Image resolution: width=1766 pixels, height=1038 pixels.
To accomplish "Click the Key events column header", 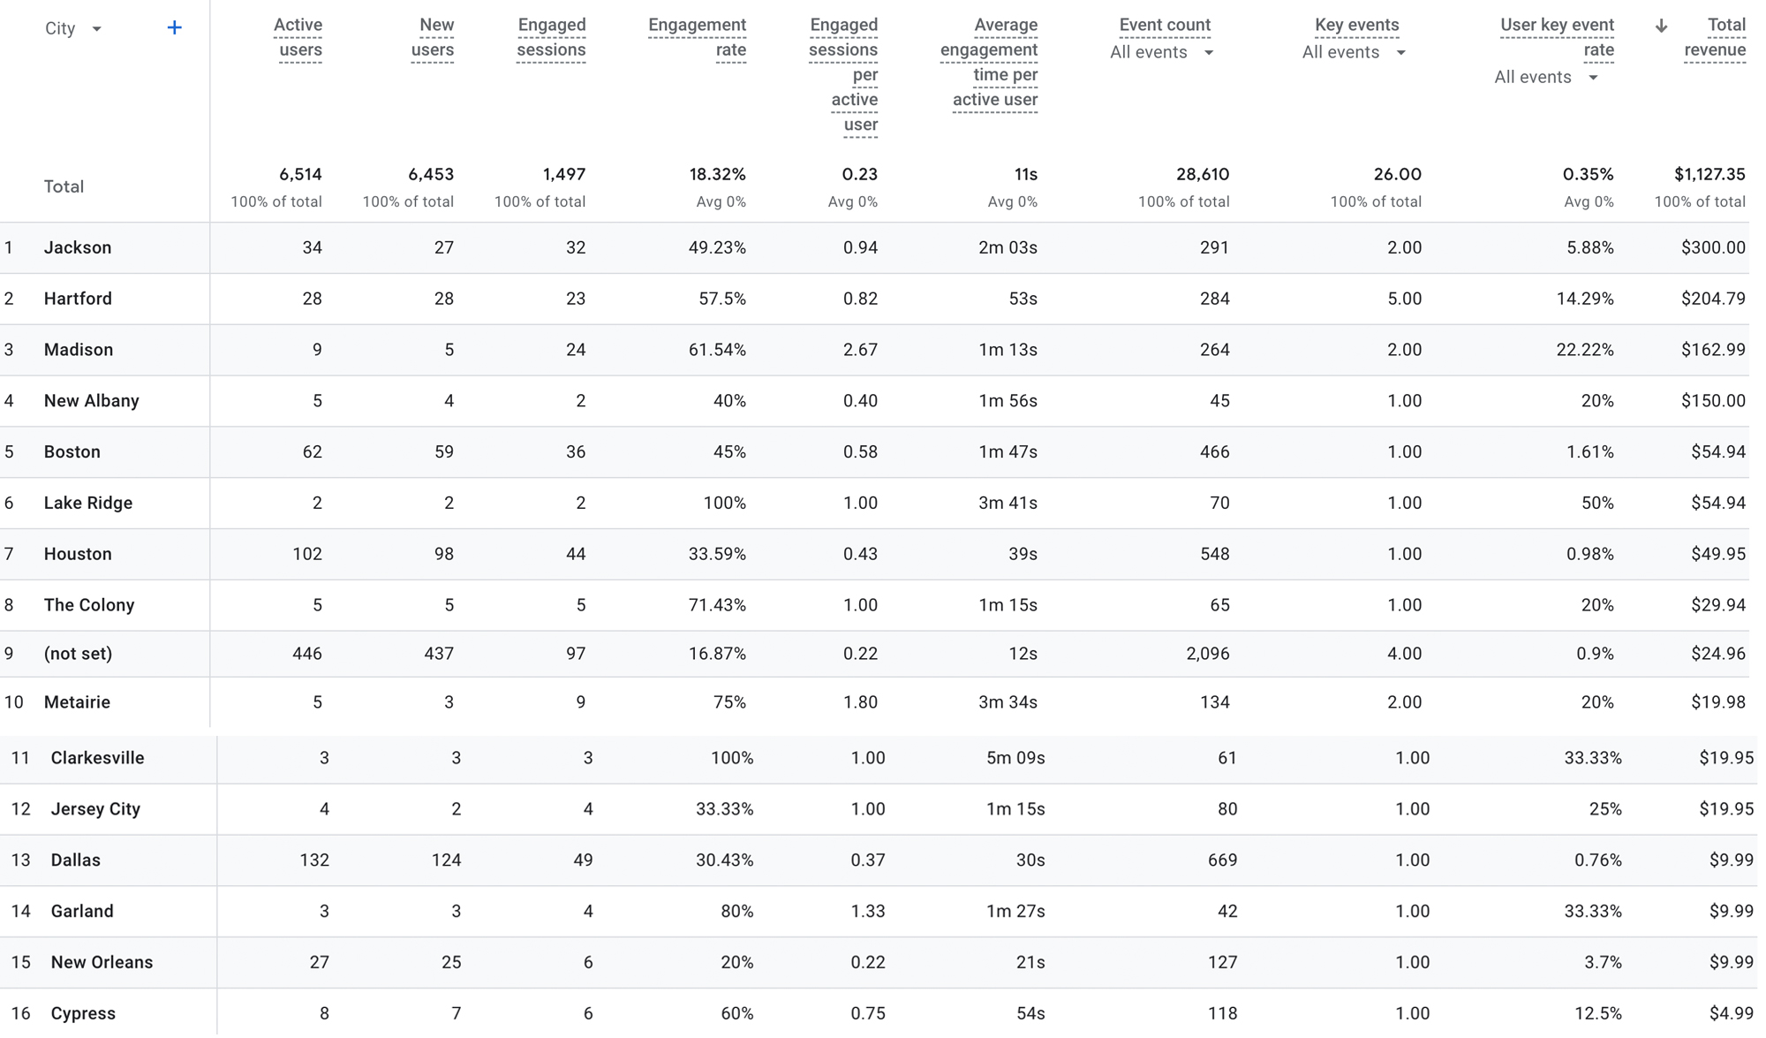I will point(1356,26).
